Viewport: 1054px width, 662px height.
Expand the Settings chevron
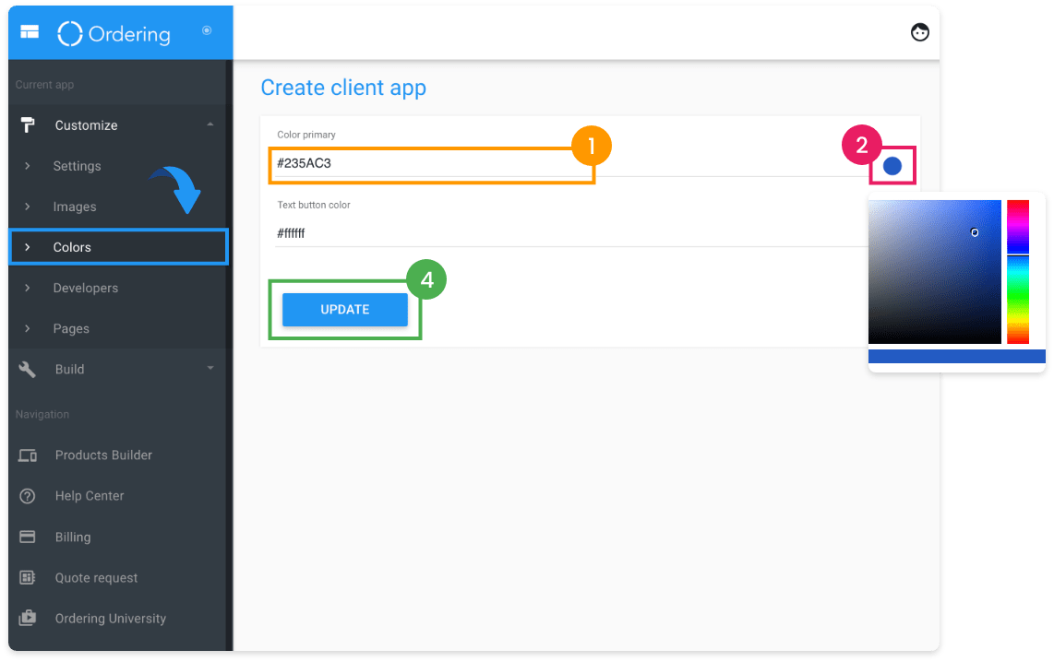(x=28, y=166)
